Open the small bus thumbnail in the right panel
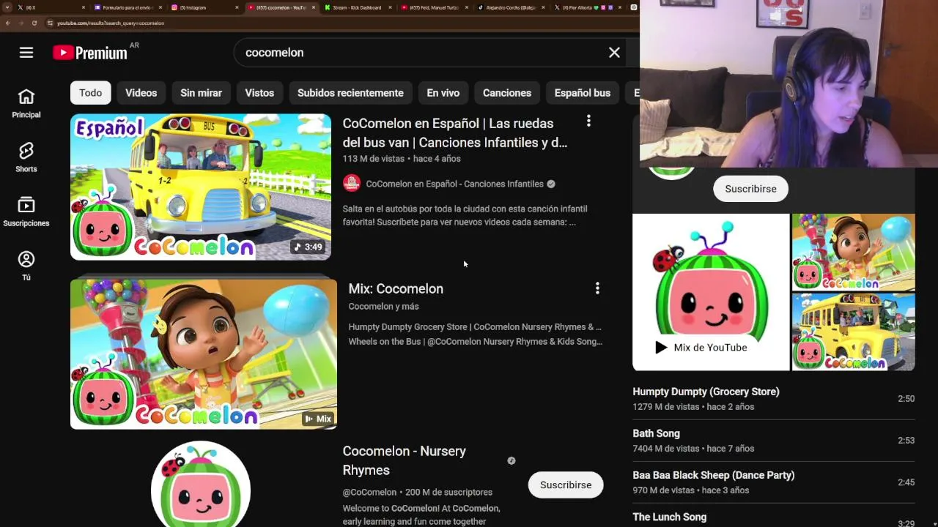Viewport: 938px width, 527px height. [854, 332]
